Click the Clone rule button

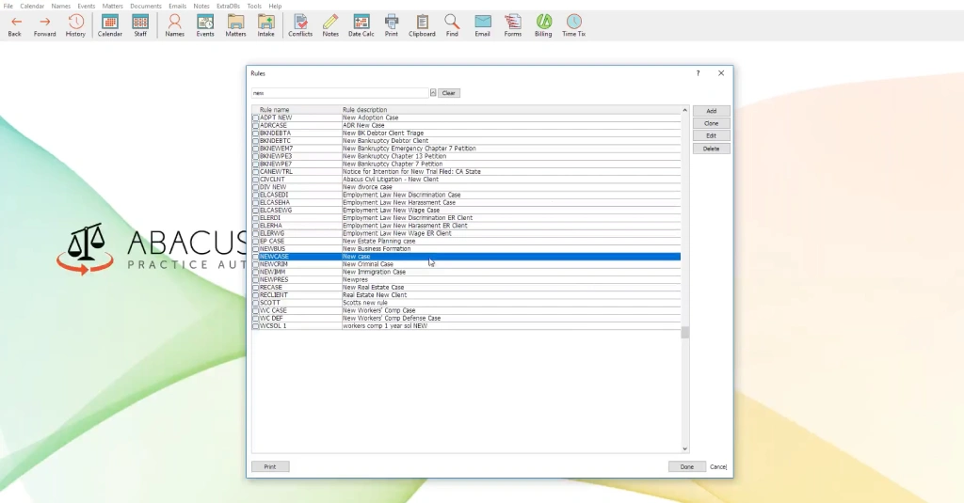[x=712, y=123]
